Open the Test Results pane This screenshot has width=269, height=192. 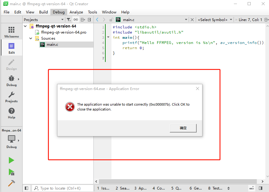point(215,188)
